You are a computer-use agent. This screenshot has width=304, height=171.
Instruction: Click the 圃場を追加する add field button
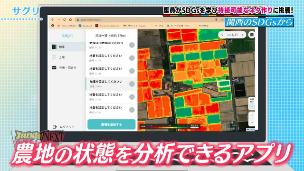(x=112, y=124)
